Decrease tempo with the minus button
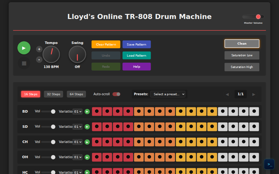 pyautogui.click(x=39, y=59)
